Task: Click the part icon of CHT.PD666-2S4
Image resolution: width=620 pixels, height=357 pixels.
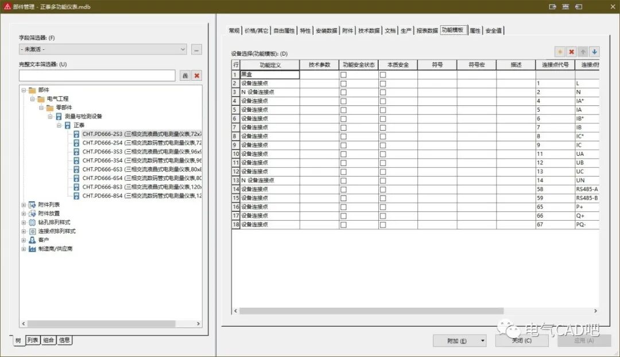Action: coord(76,143)
